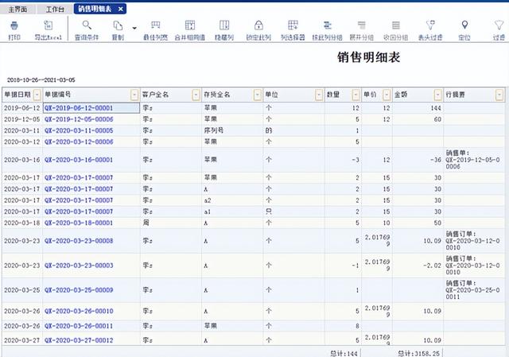509x357 pixels.
Task: Open the 列选择器 column chooser
Action: [x=293, y=26]
